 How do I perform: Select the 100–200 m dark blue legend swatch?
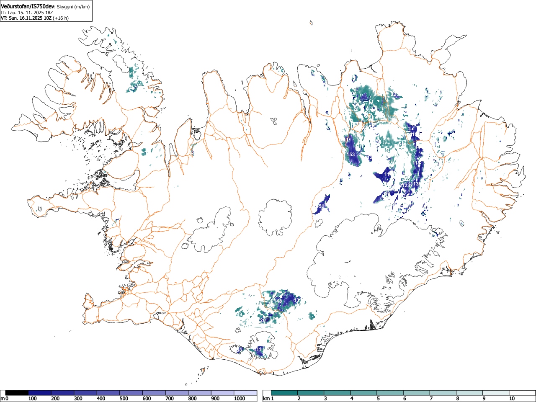40,393
